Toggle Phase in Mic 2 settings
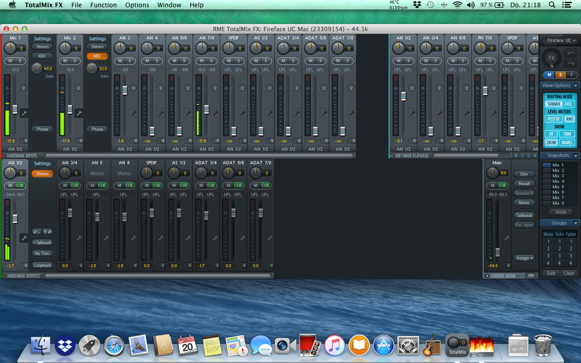The height and width of the screenshot is (363, 581). click(x=97, y=129)
